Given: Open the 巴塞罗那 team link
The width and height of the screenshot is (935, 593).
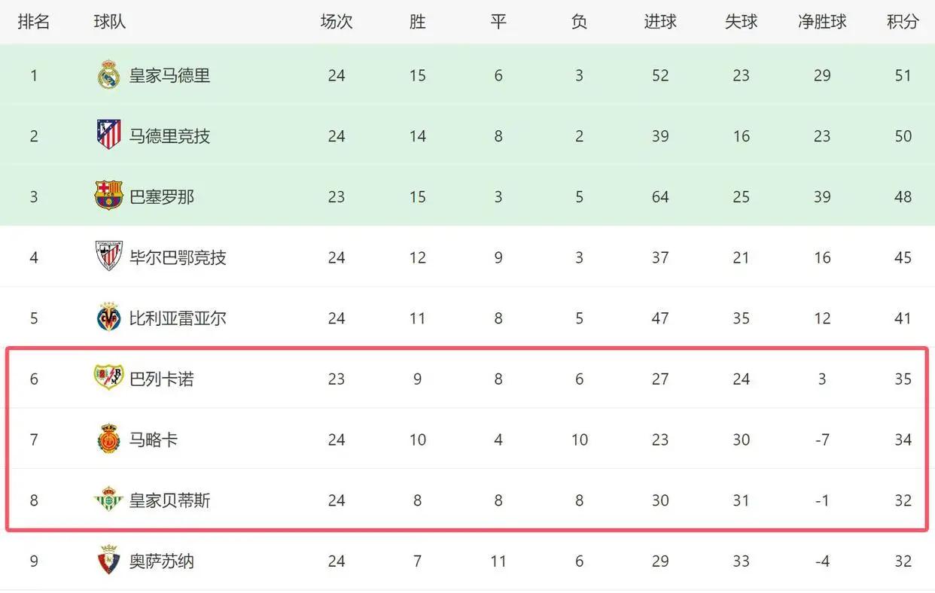Looking at the screenshot, I should tap(161, 196).
